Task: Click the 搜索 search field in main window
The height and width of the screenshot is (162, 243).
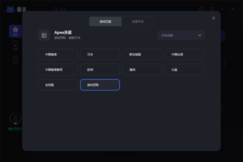Action: tap(63, 9)
